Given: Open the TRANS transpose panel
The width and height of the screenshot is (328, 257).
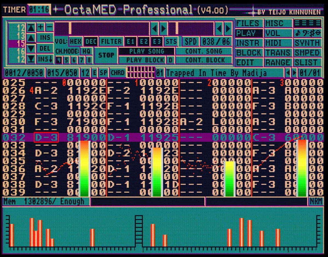Looking at the screenshot, I should 278,53.
